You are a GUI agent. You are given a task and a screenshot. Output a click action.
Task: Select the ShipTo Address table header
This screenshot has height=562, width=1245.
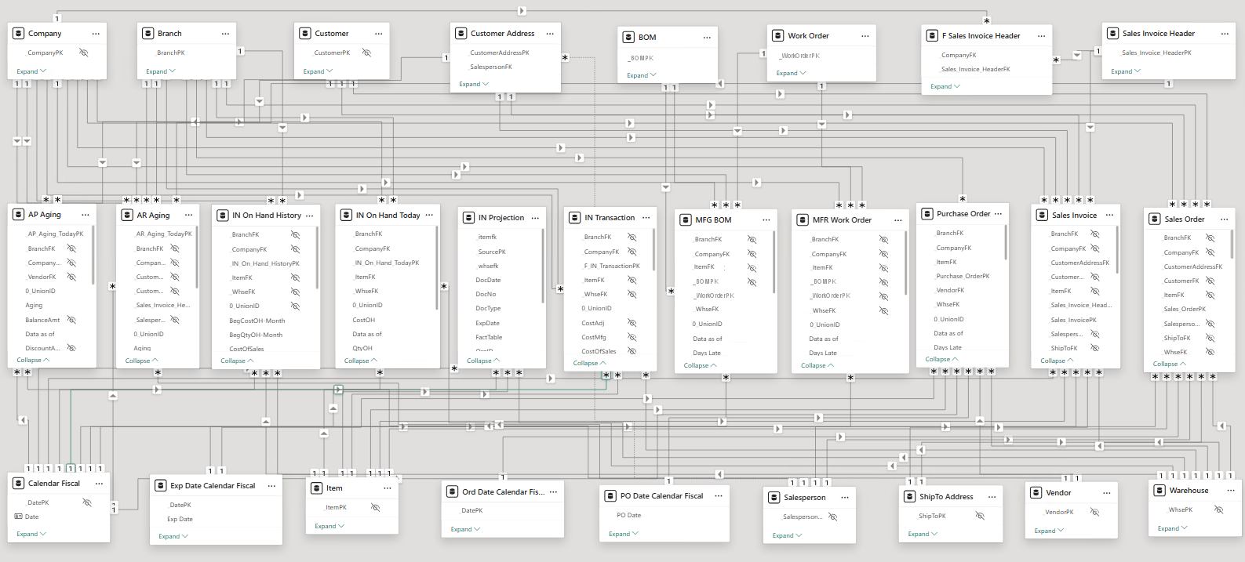pos(946,497)
